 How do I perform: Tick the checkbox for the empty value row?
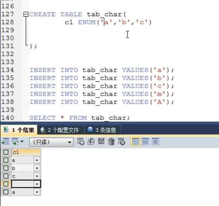6,184
